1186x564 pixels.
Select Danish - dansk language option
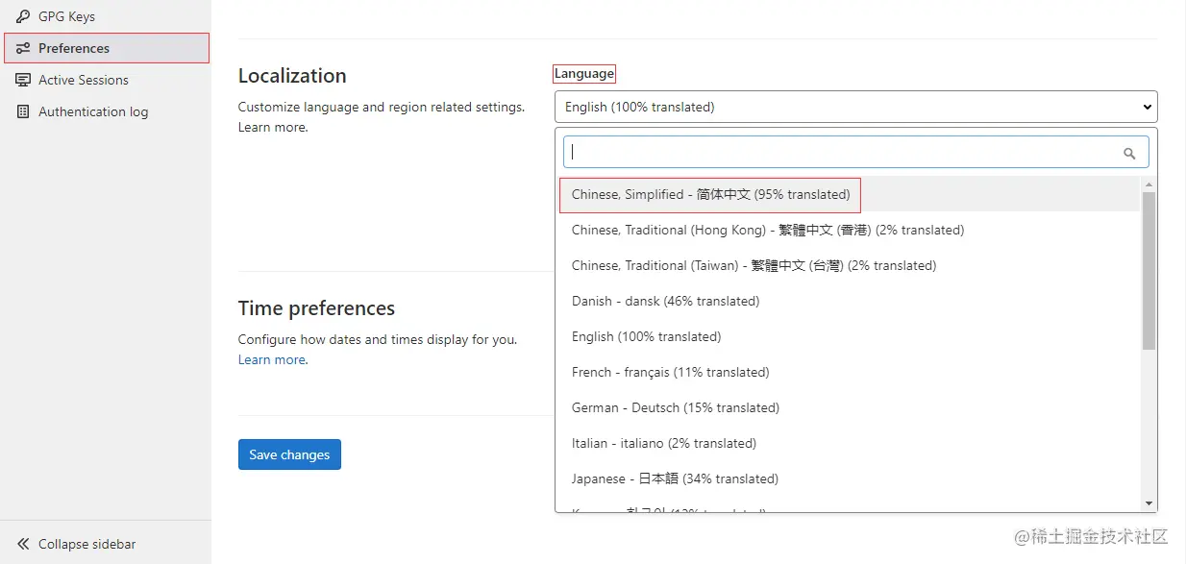(x=849, y=301)
